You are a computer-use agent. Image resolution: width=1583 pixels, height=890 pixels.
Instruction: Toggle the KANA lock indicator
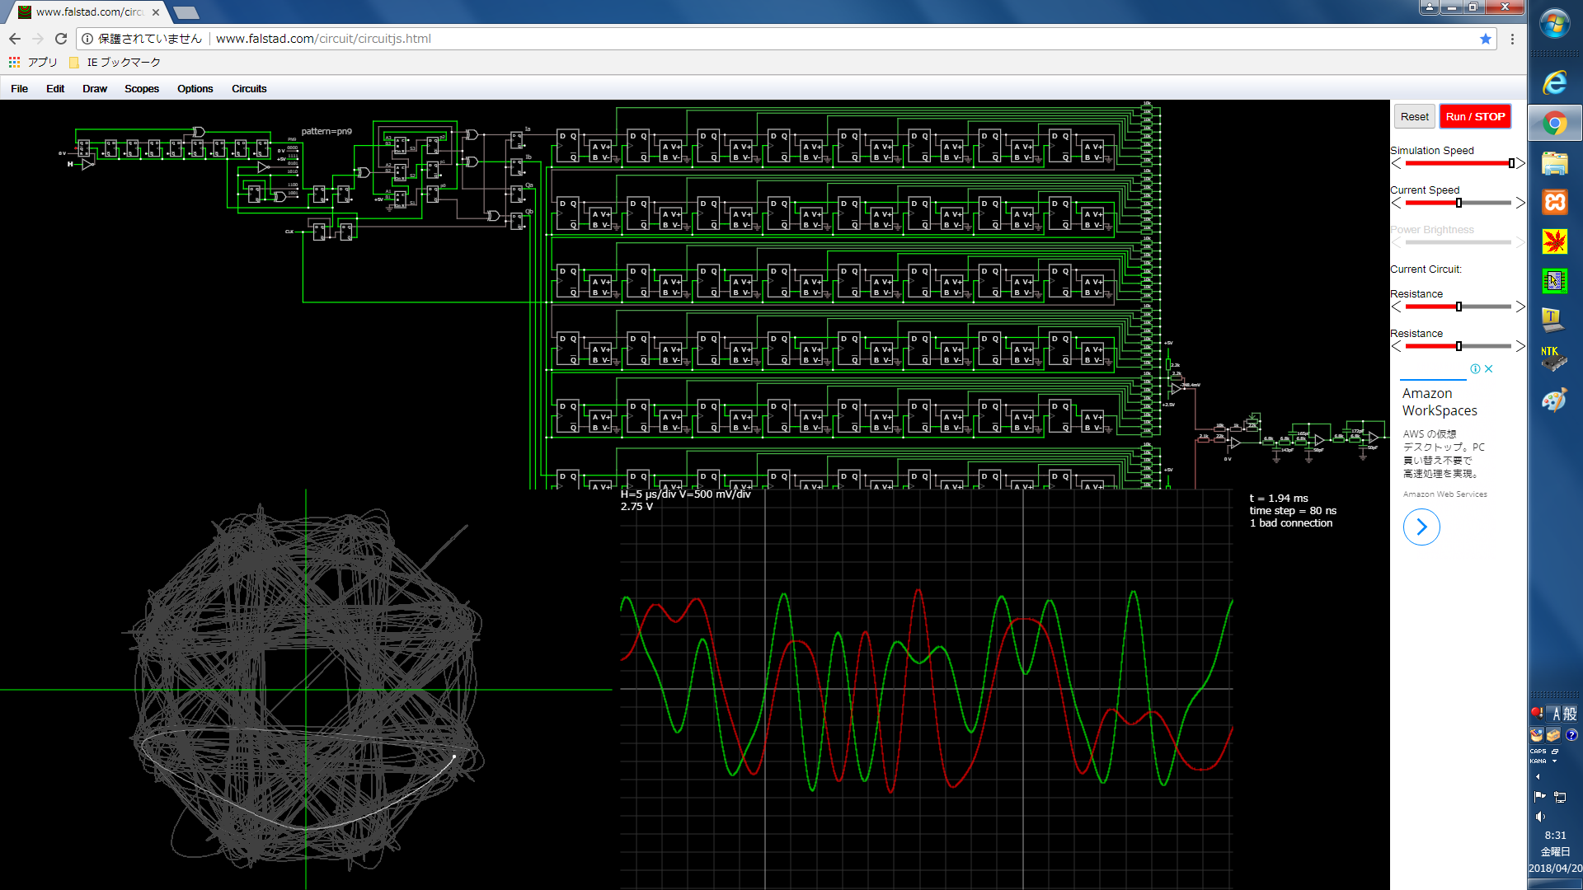tap(1538, 761)
